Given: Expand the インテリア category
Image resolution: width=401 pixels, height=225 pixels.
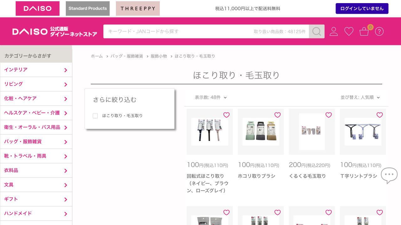Looking at the screenshot, I should [x=36, y=70].
